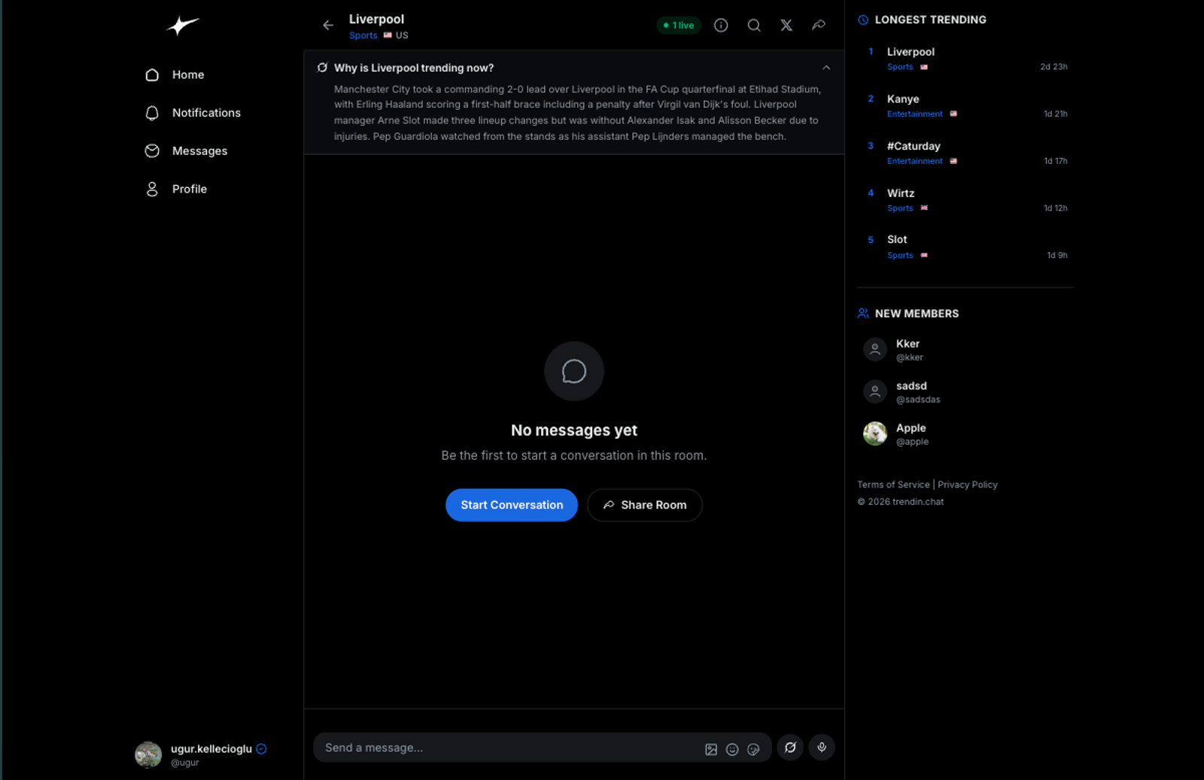Screen dimensions: 1204x780
Task: Click the Sports tag under Wirtz
Action: pyautogui.click(x=900, y=208)
